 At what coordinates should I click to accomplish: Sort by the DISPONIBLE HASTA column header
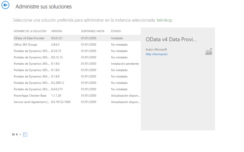click(x=93, y=31)
